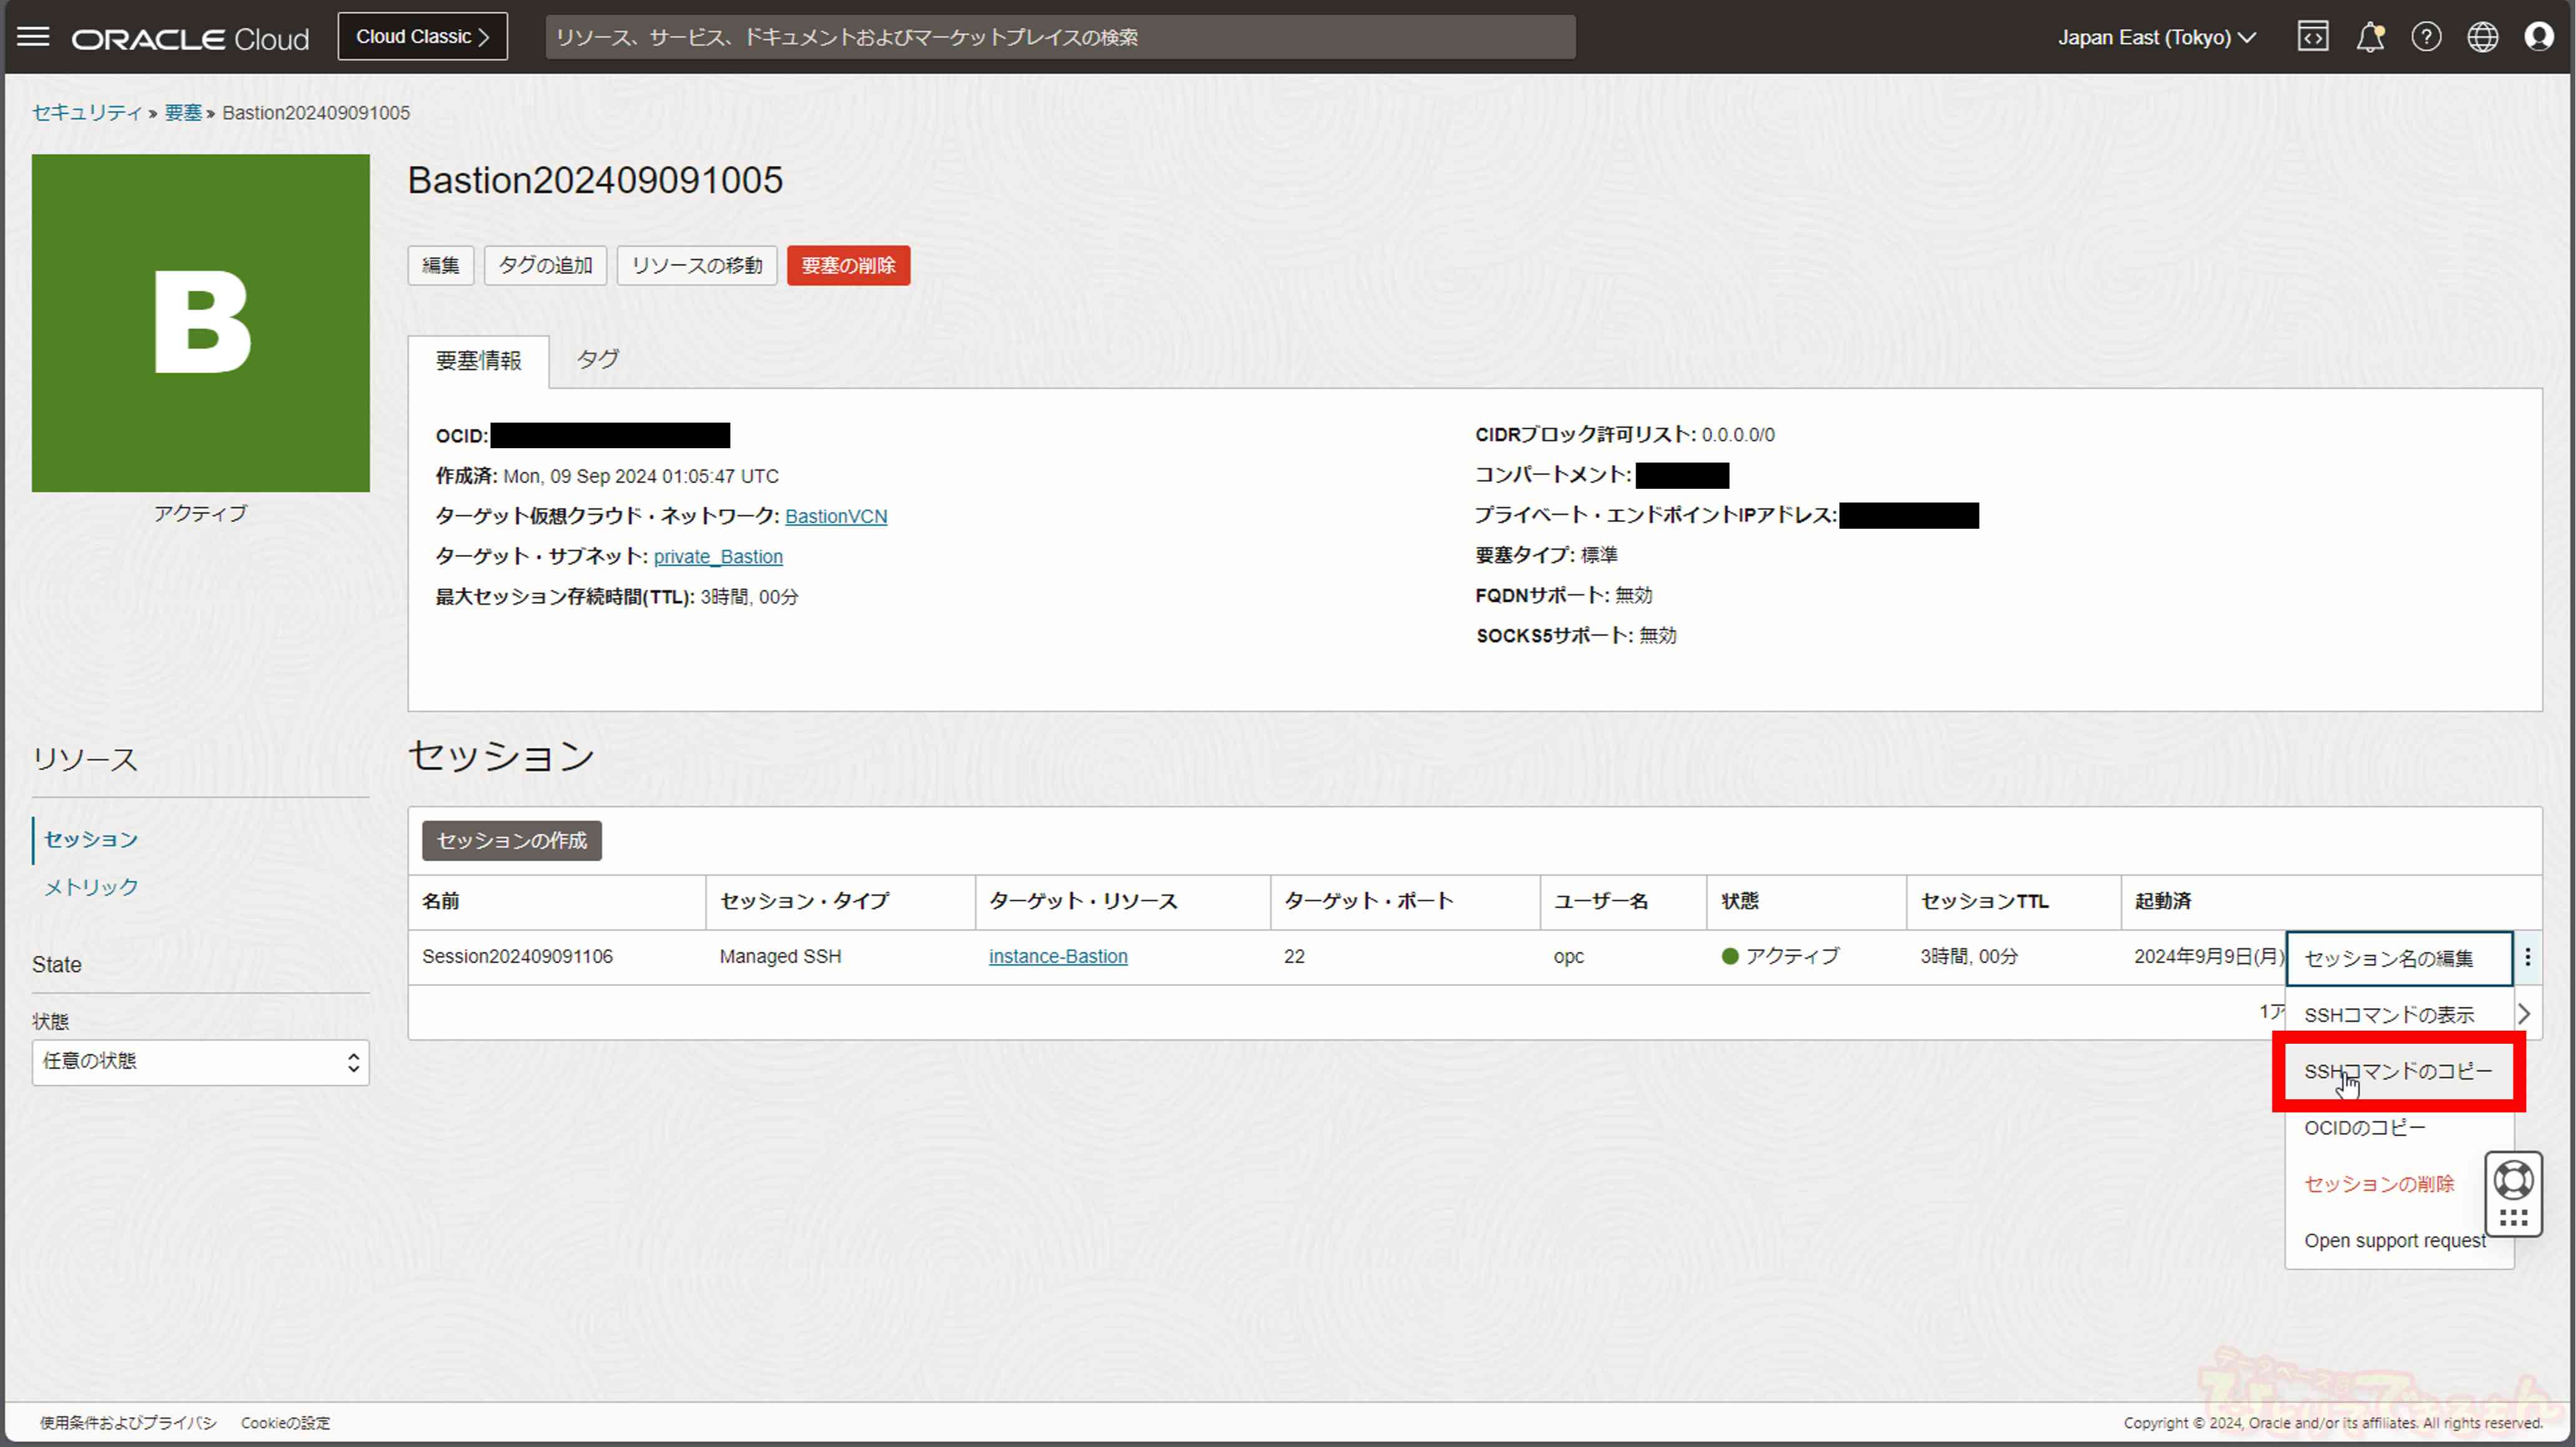The height and width of the screenshot is (1447, 2576).
Task: Open the user profile avatar menu
Action: click(2538, 37)
